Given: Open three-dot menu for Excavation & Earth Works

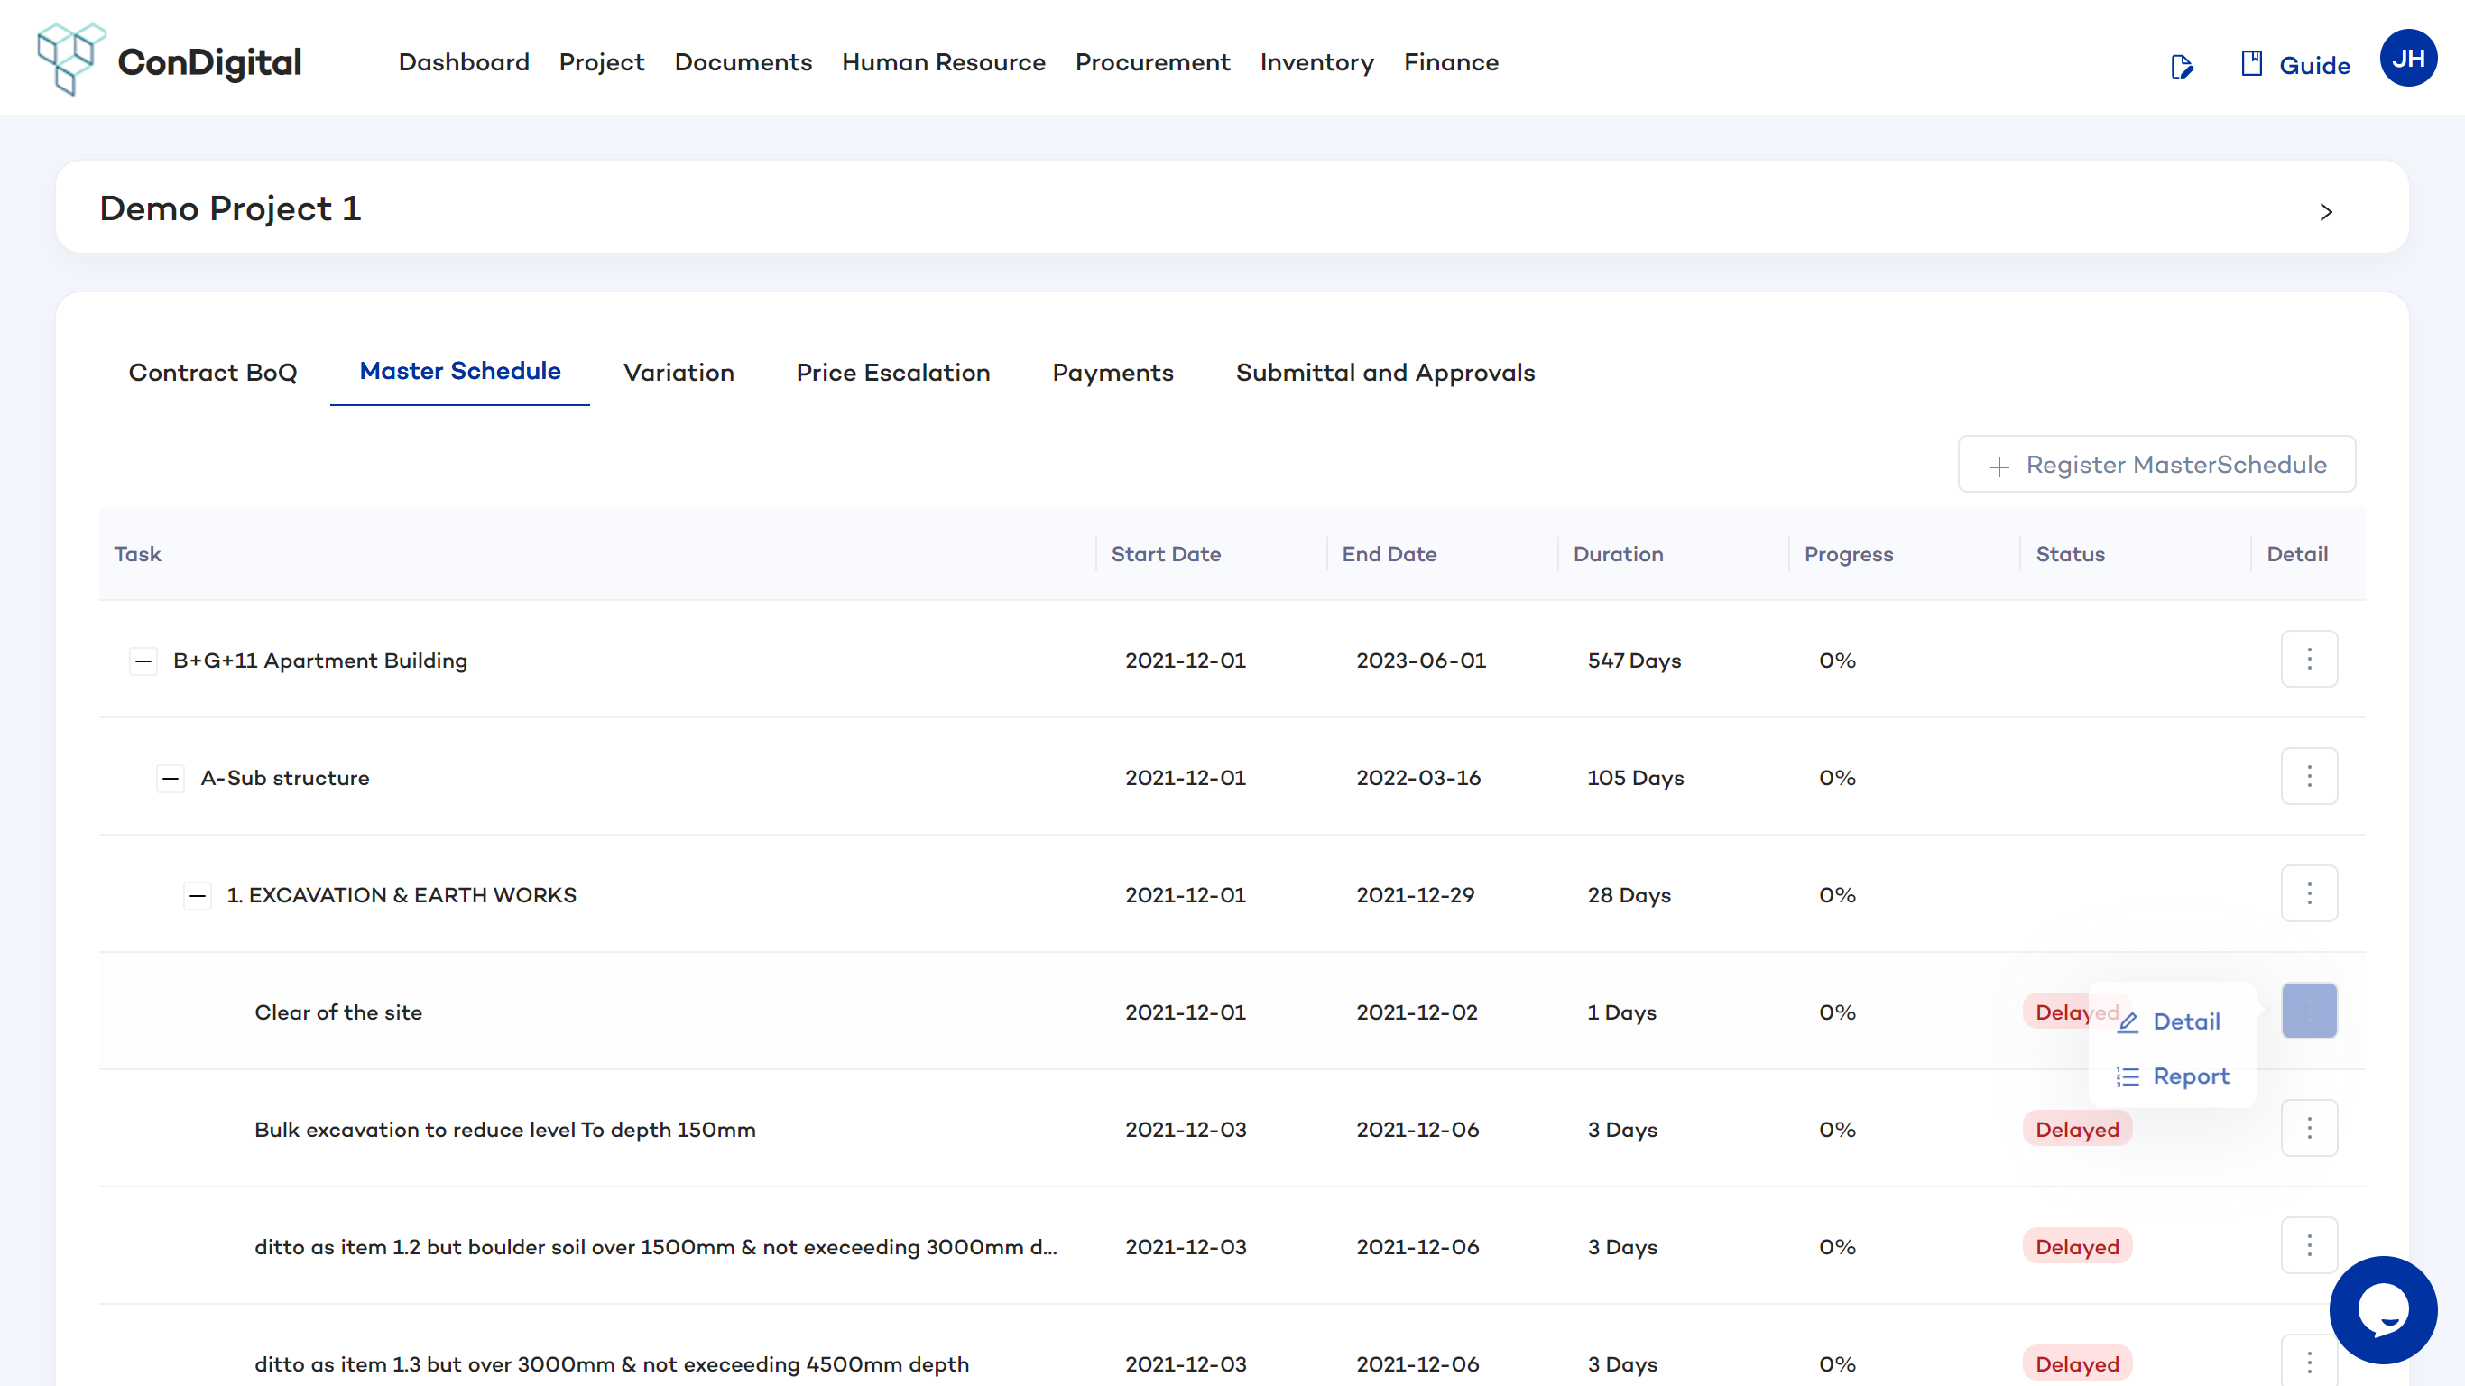Looking at the screenshot, I should click(2308, 893).
